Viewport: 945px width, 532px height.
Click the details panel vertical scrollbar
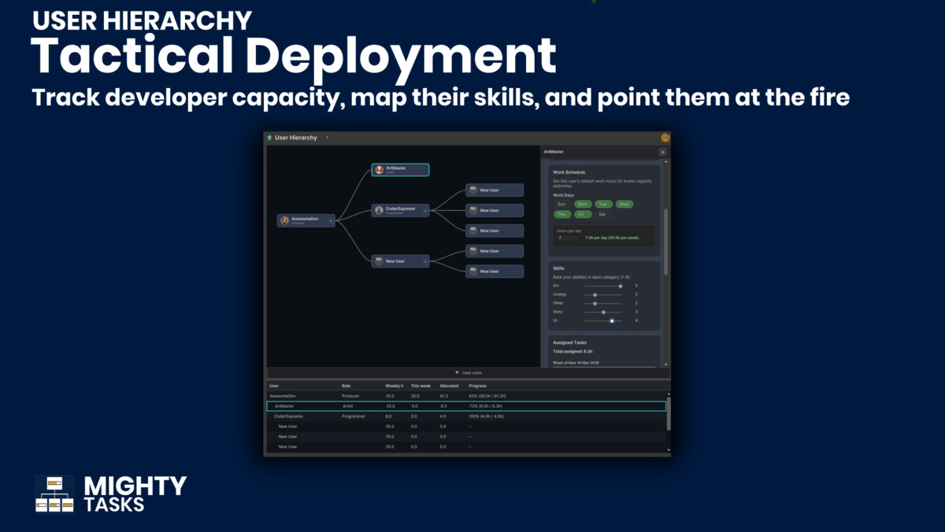[666, 242]
